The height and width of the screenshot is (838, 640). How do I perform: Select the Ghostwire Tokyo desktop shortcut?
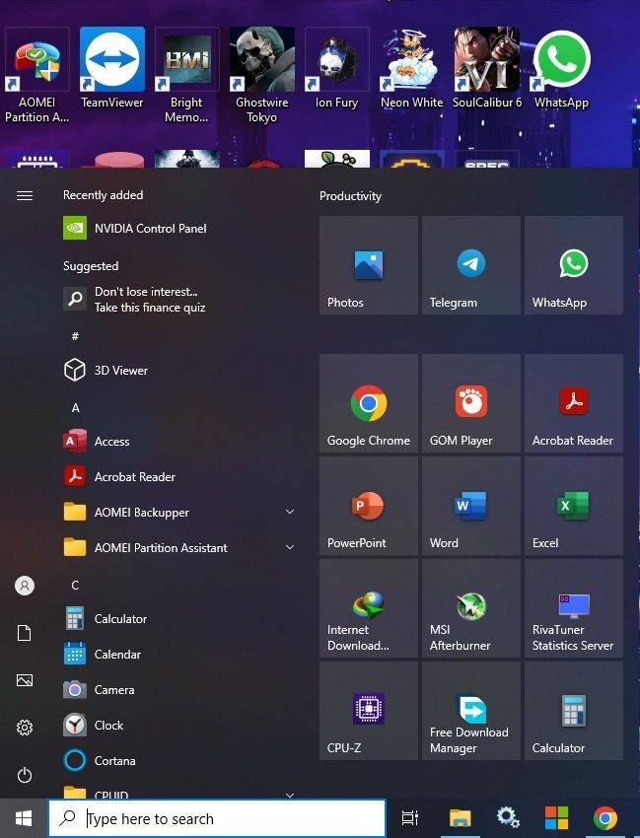click(x=262, y=76)
